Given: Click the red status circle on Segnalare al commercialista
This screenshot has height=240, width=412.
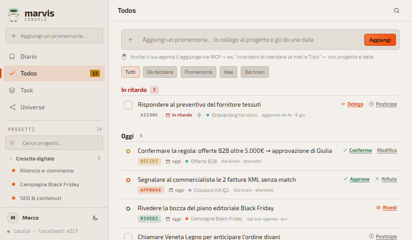Looking at the screenshot, I should pyautogui.click(x=128, y=180).
